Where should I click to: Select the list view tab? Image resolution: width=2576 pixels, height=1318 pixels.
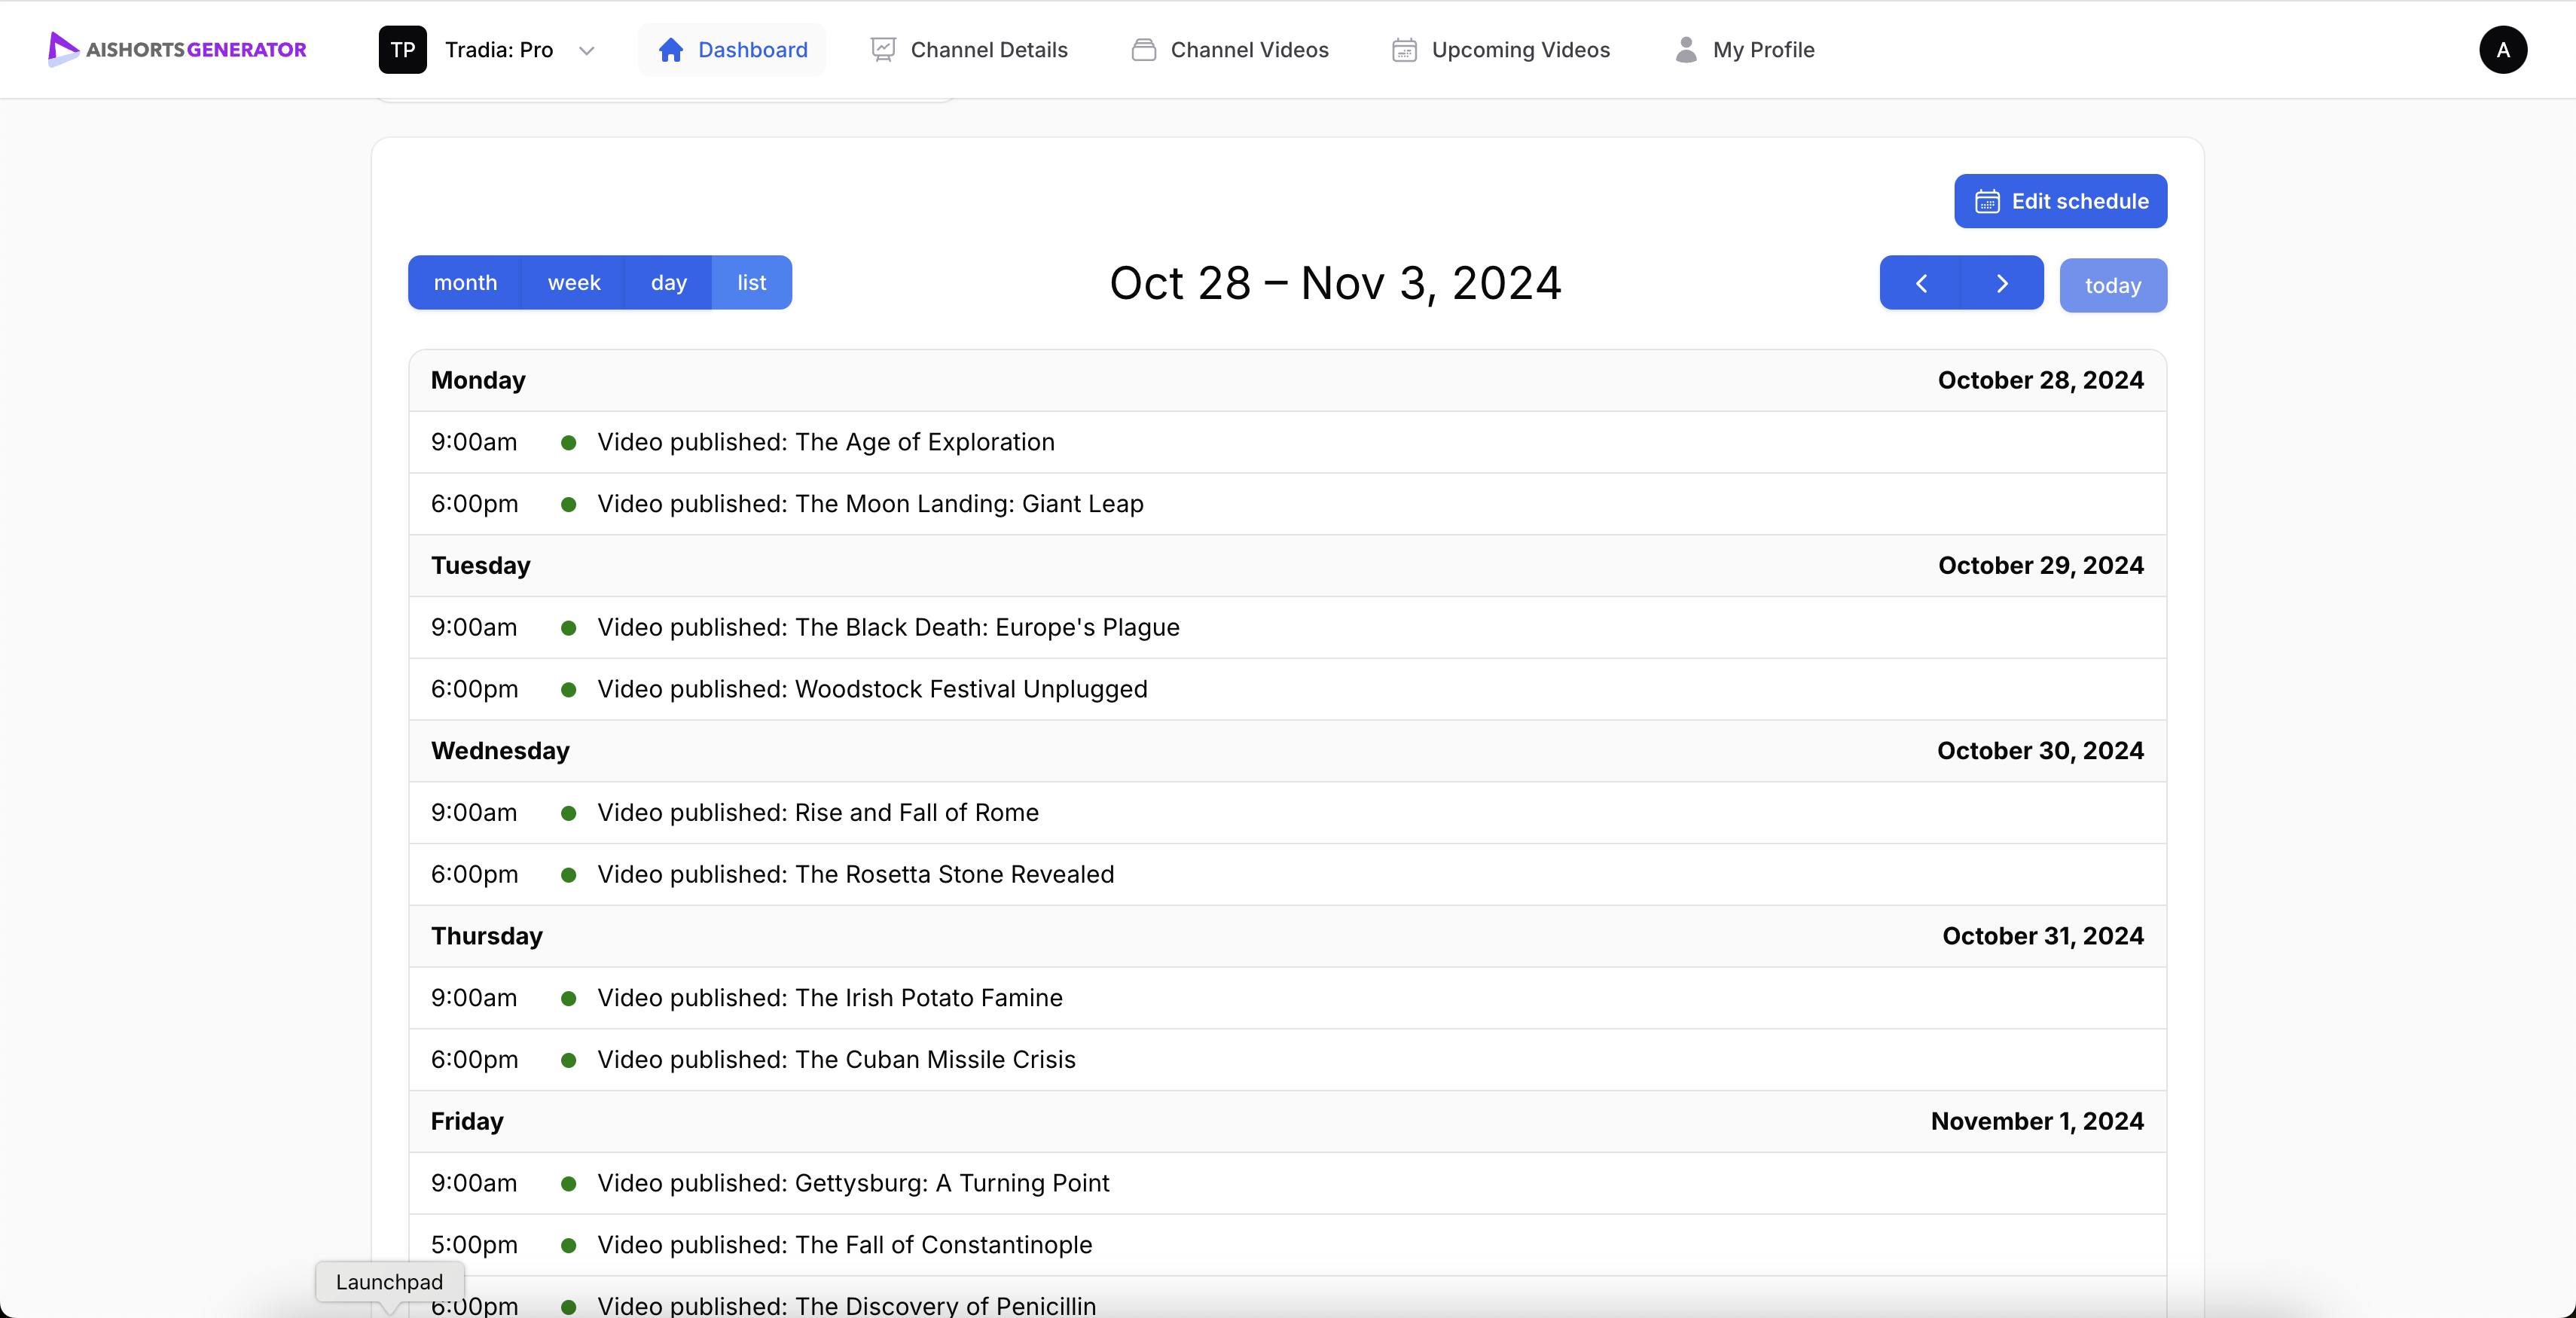(x=751, y=283)
